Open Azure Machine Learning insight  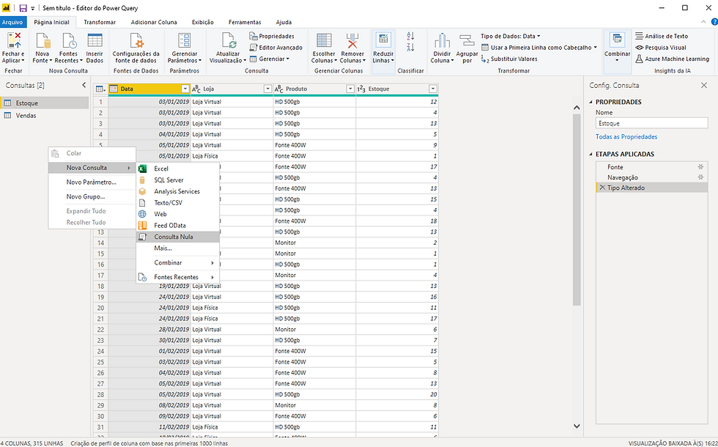tap(673, 59)
